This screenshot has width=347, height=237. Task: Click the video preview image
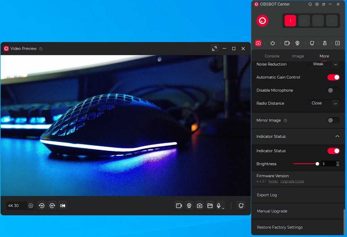point(125,125)
